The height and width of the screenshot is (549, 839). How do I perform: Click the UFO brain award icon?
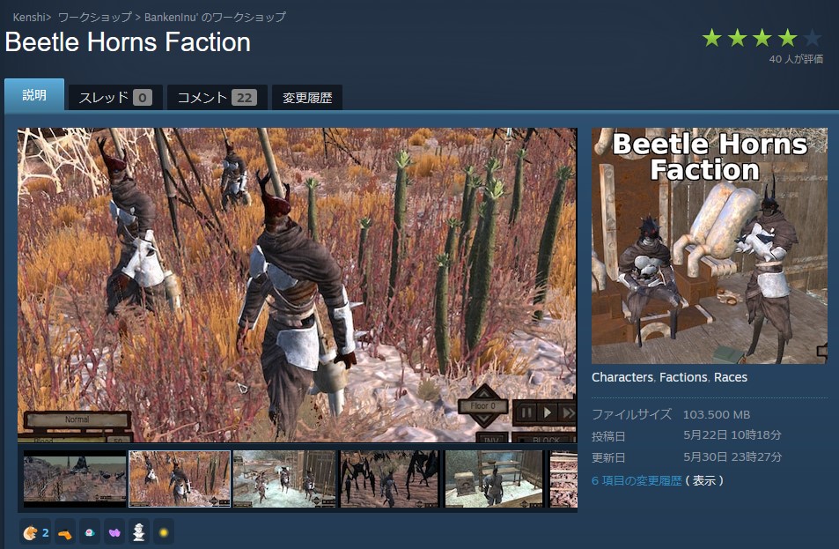point(90,532)
